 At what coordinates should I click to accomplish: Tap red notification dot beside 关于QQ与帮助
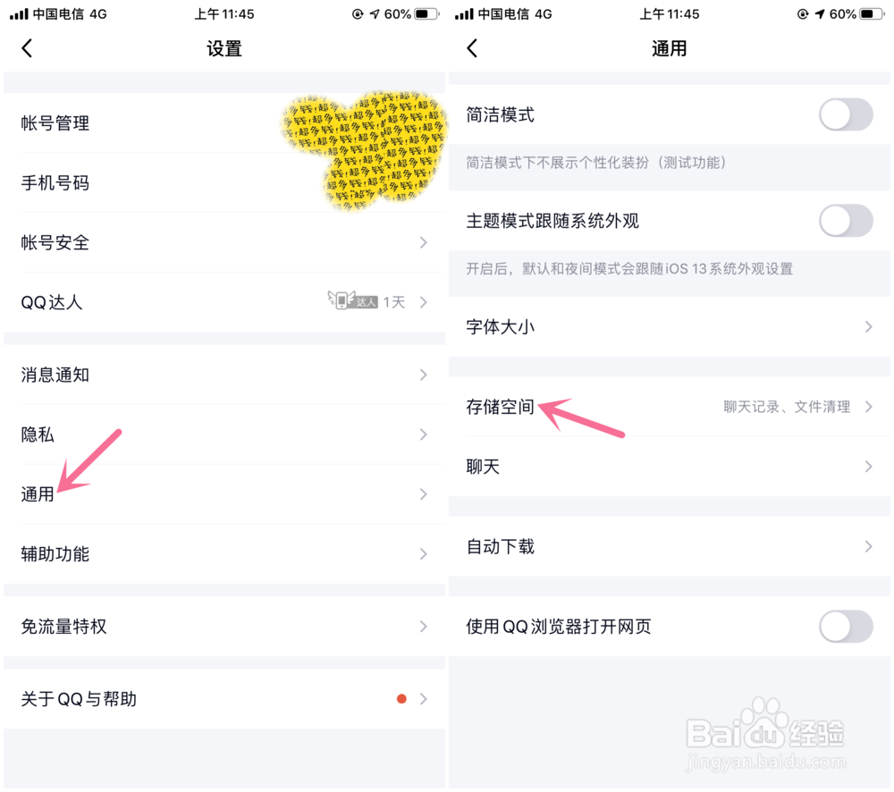[401, 698]
